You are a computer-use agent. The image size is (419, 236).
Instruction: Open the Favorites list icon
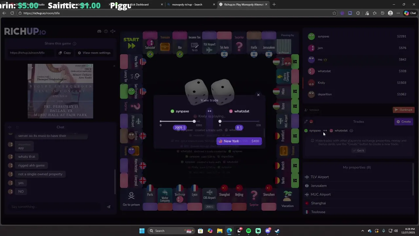click(374, 13)
